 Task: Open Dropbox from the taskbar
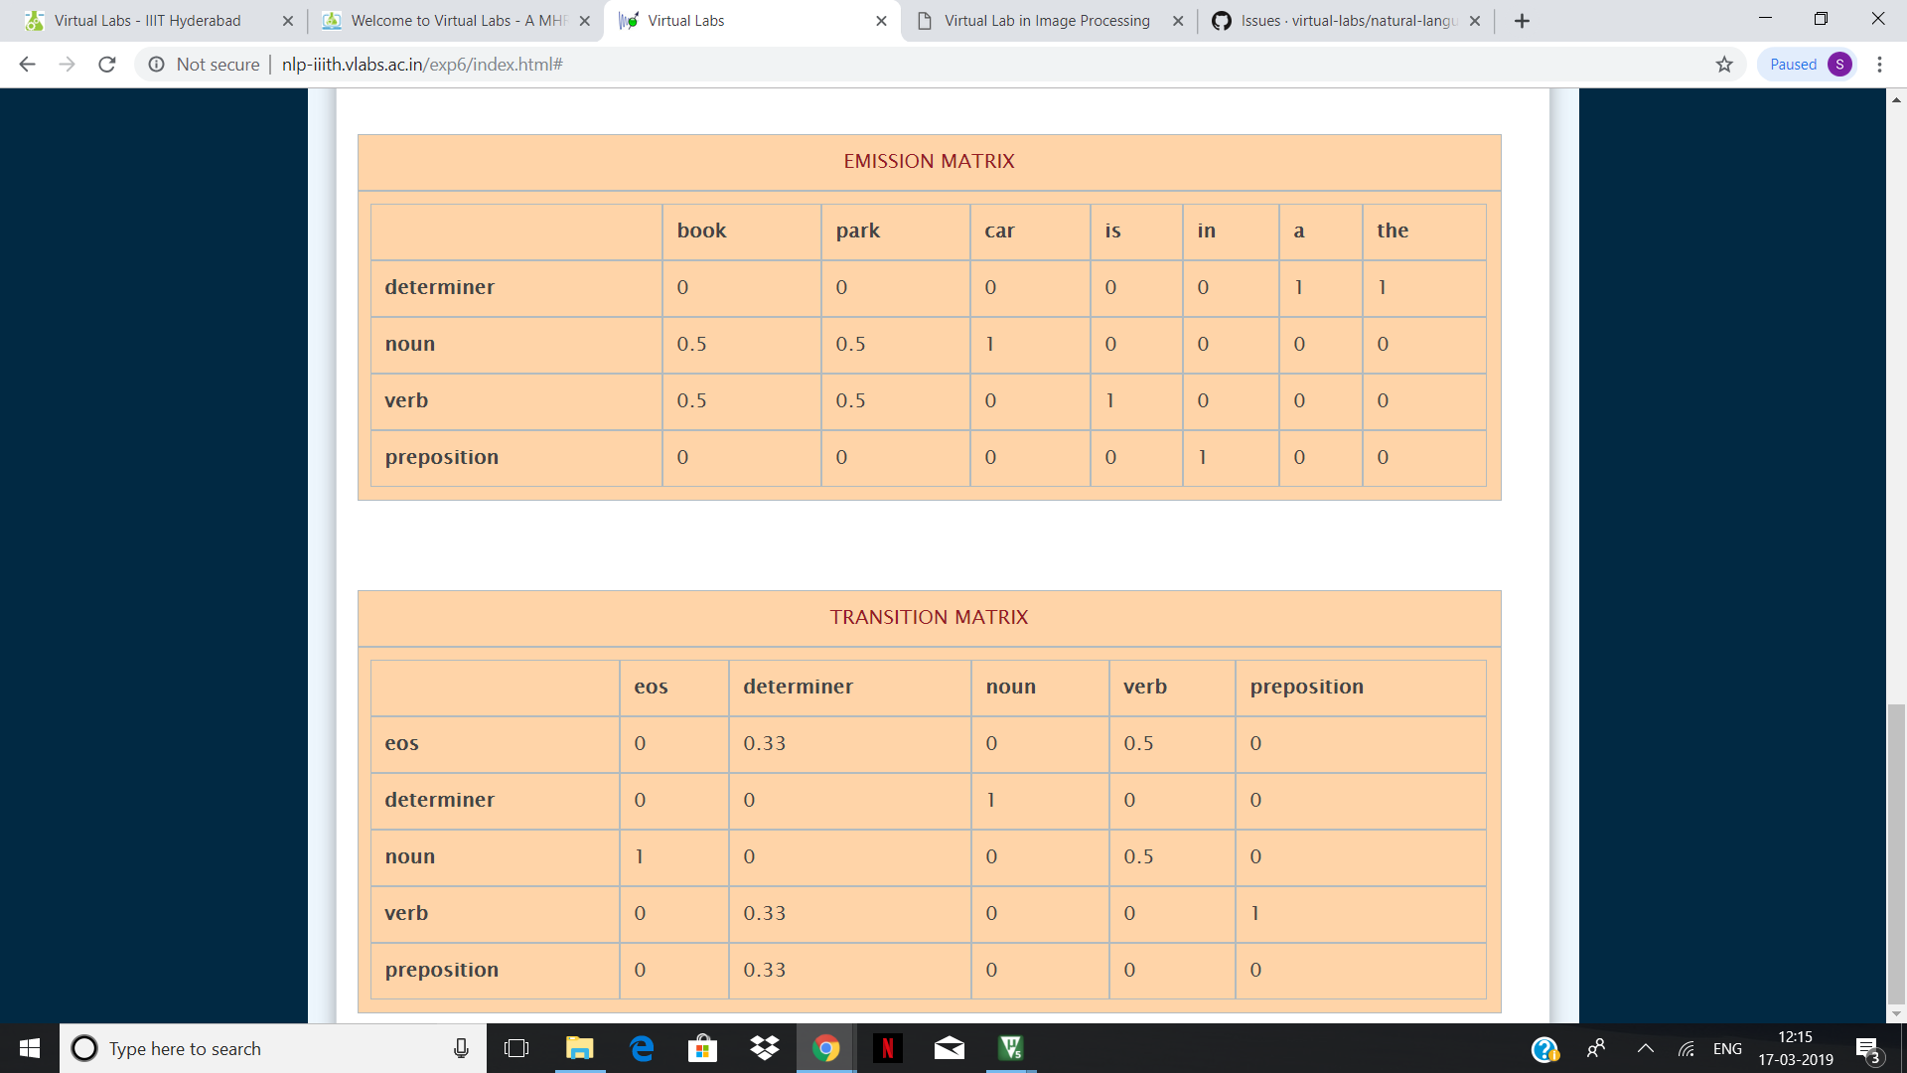tap(764, 1048)
